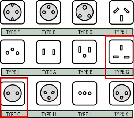Viewport: 134px width, 118px height.
Task: Click the TYPE K label text
Action: (x=121, y=114)
